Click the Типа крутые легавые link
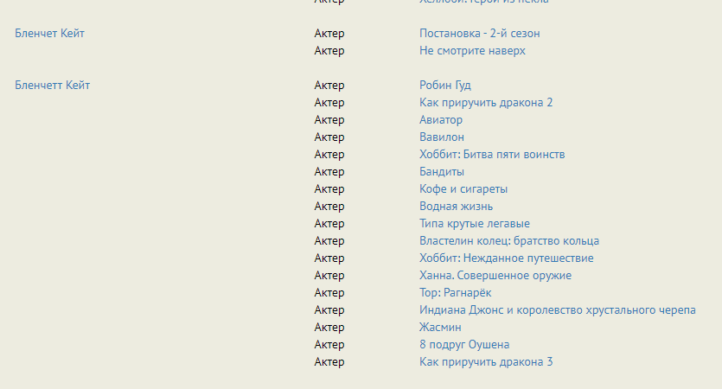Image resolution: width=722 pixels, height=389 pixels. point(475,224)
